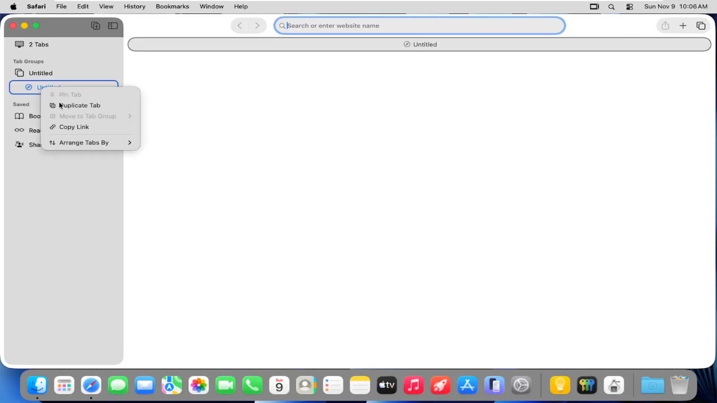The width and height of the screenshot is (717, 403).
Task: Open the App Store from Dock
Action: pyautogui.click(x=467, y=385)
